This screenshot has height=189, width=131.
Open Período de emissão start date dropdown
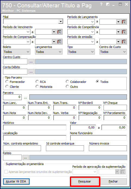pos(92,42)
